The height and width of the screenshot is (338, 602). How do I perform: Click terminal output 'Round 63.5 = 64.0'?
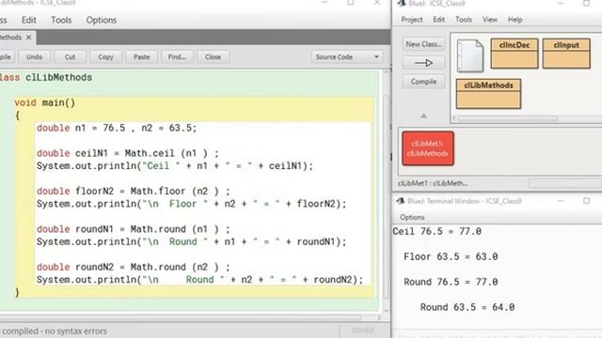click(467, 307)
